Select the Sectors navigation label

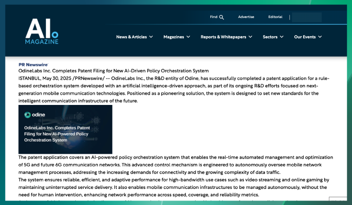click(x=270, y=37)
